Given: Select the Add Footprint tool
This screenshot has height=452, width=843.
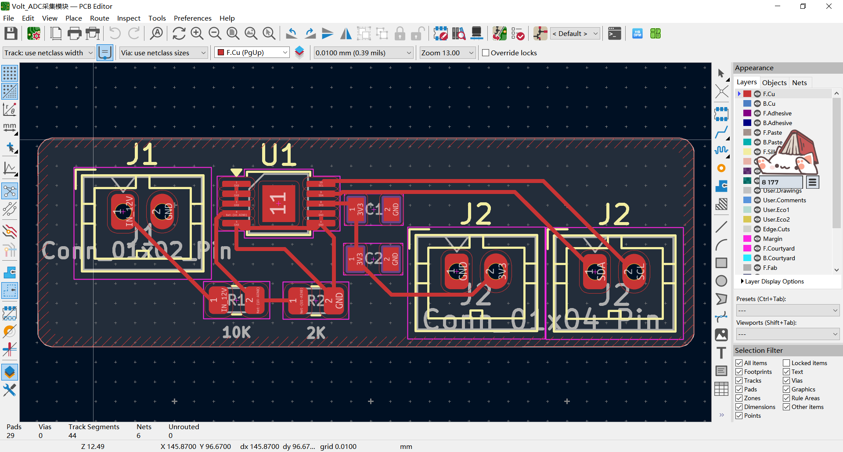Looking at the screenshot, I should click(x=721, y=114).
